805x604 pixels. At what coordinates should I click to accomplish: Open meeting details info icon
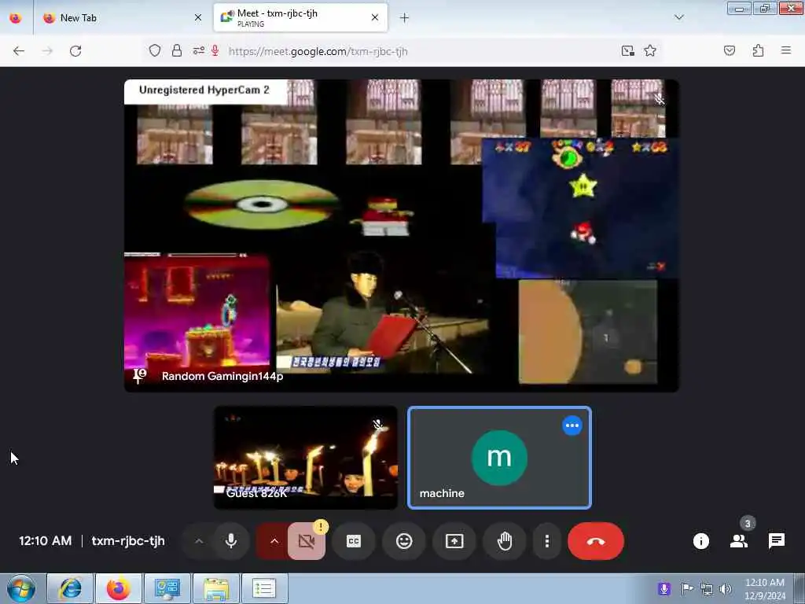pos(700,541)
